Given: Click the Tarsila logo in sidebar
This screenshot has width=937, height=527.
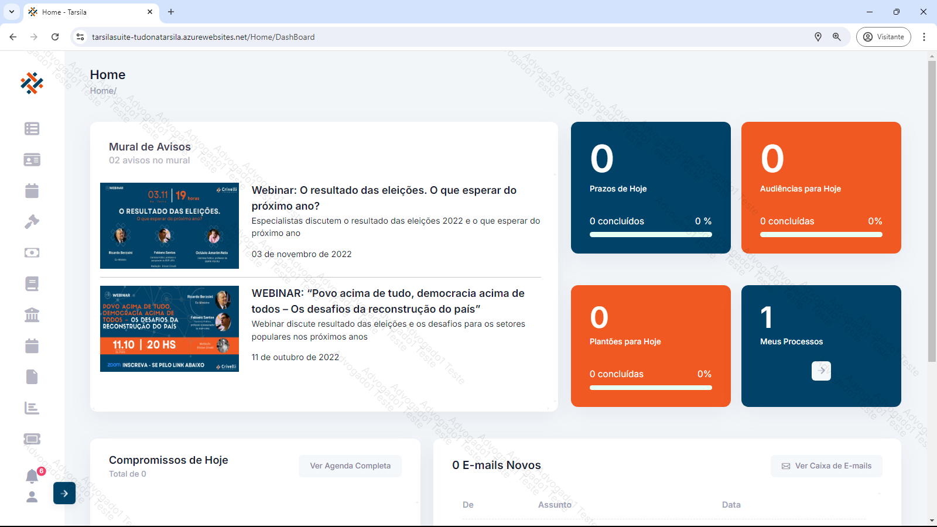Looking at the screenshot, I should point(32,83).
